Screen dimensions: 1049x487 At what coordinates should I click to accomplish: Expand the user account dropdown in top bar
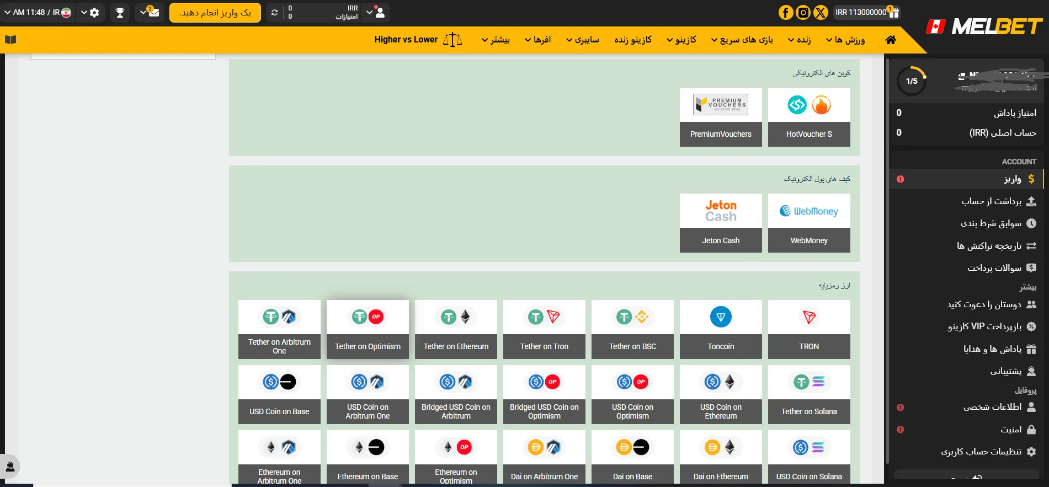376,12
